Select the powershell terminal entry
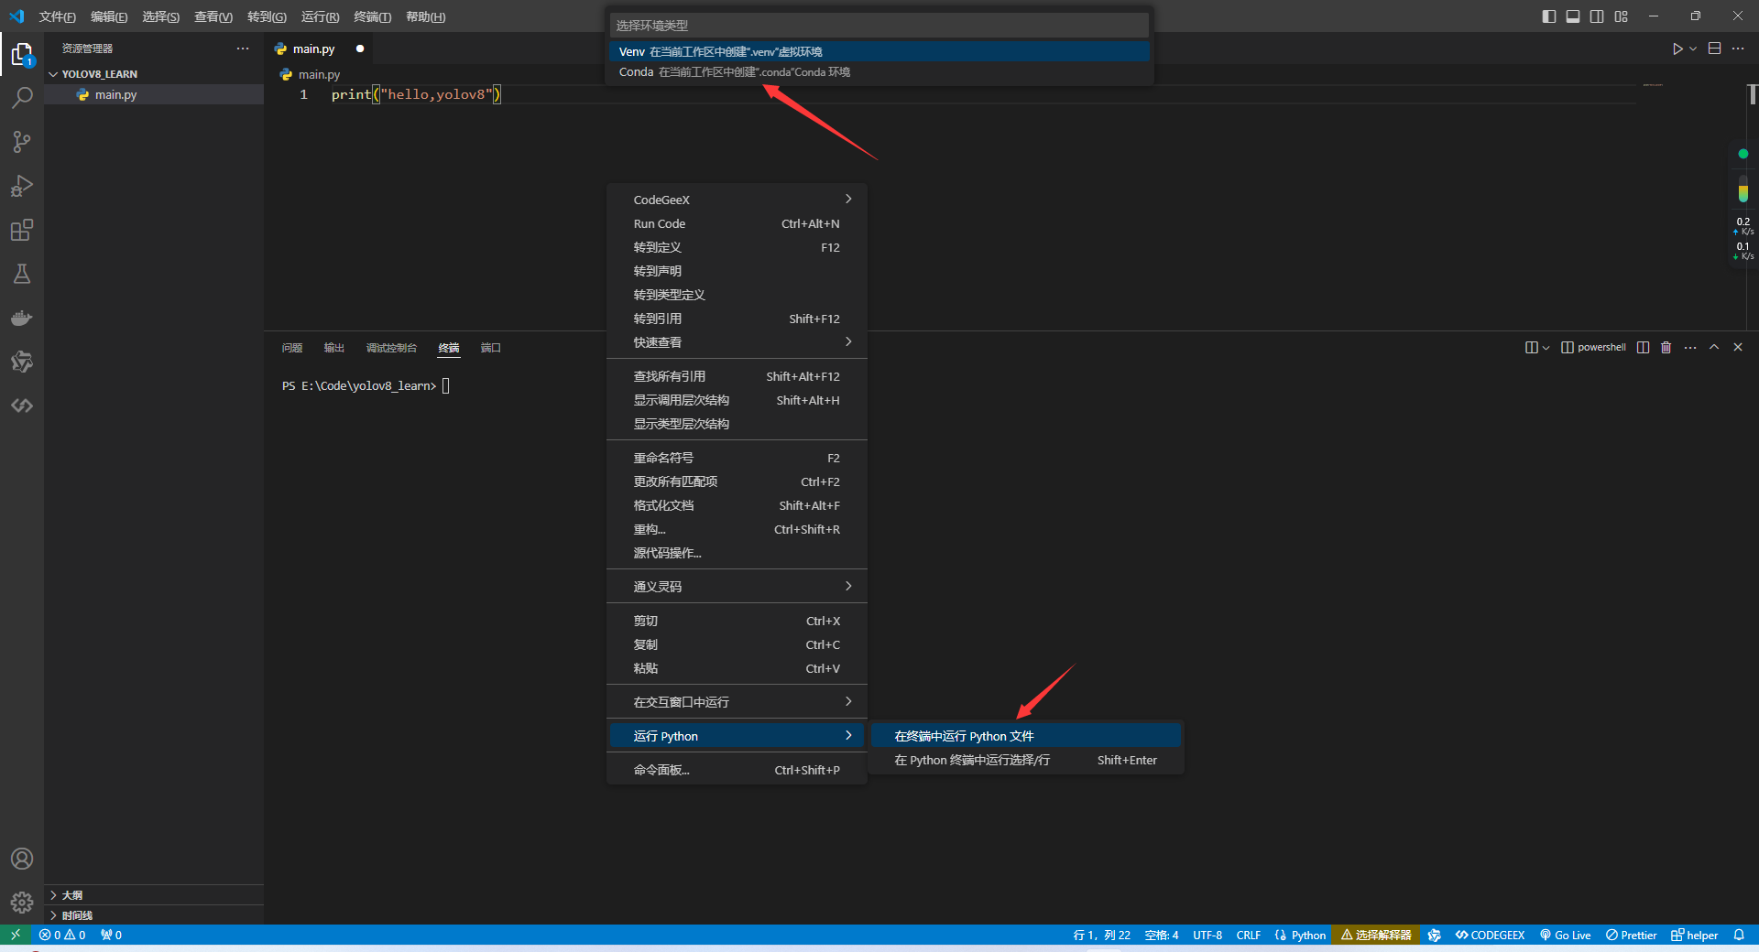 pos(1593,348)
